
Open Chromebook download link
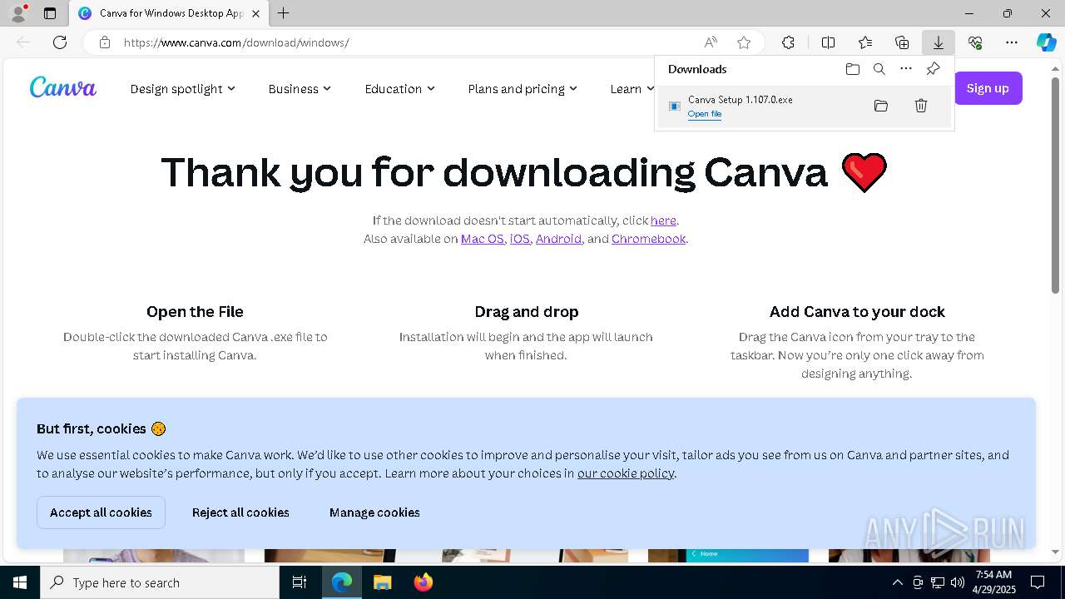coord(648,239)
